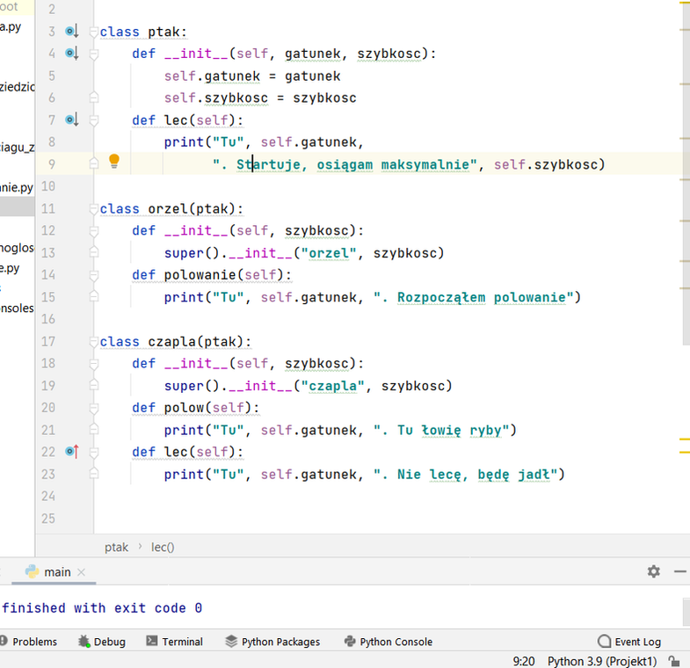Click the overriding method marker on line 22
This screenshot has height=668, width=690.
(72, 452)
